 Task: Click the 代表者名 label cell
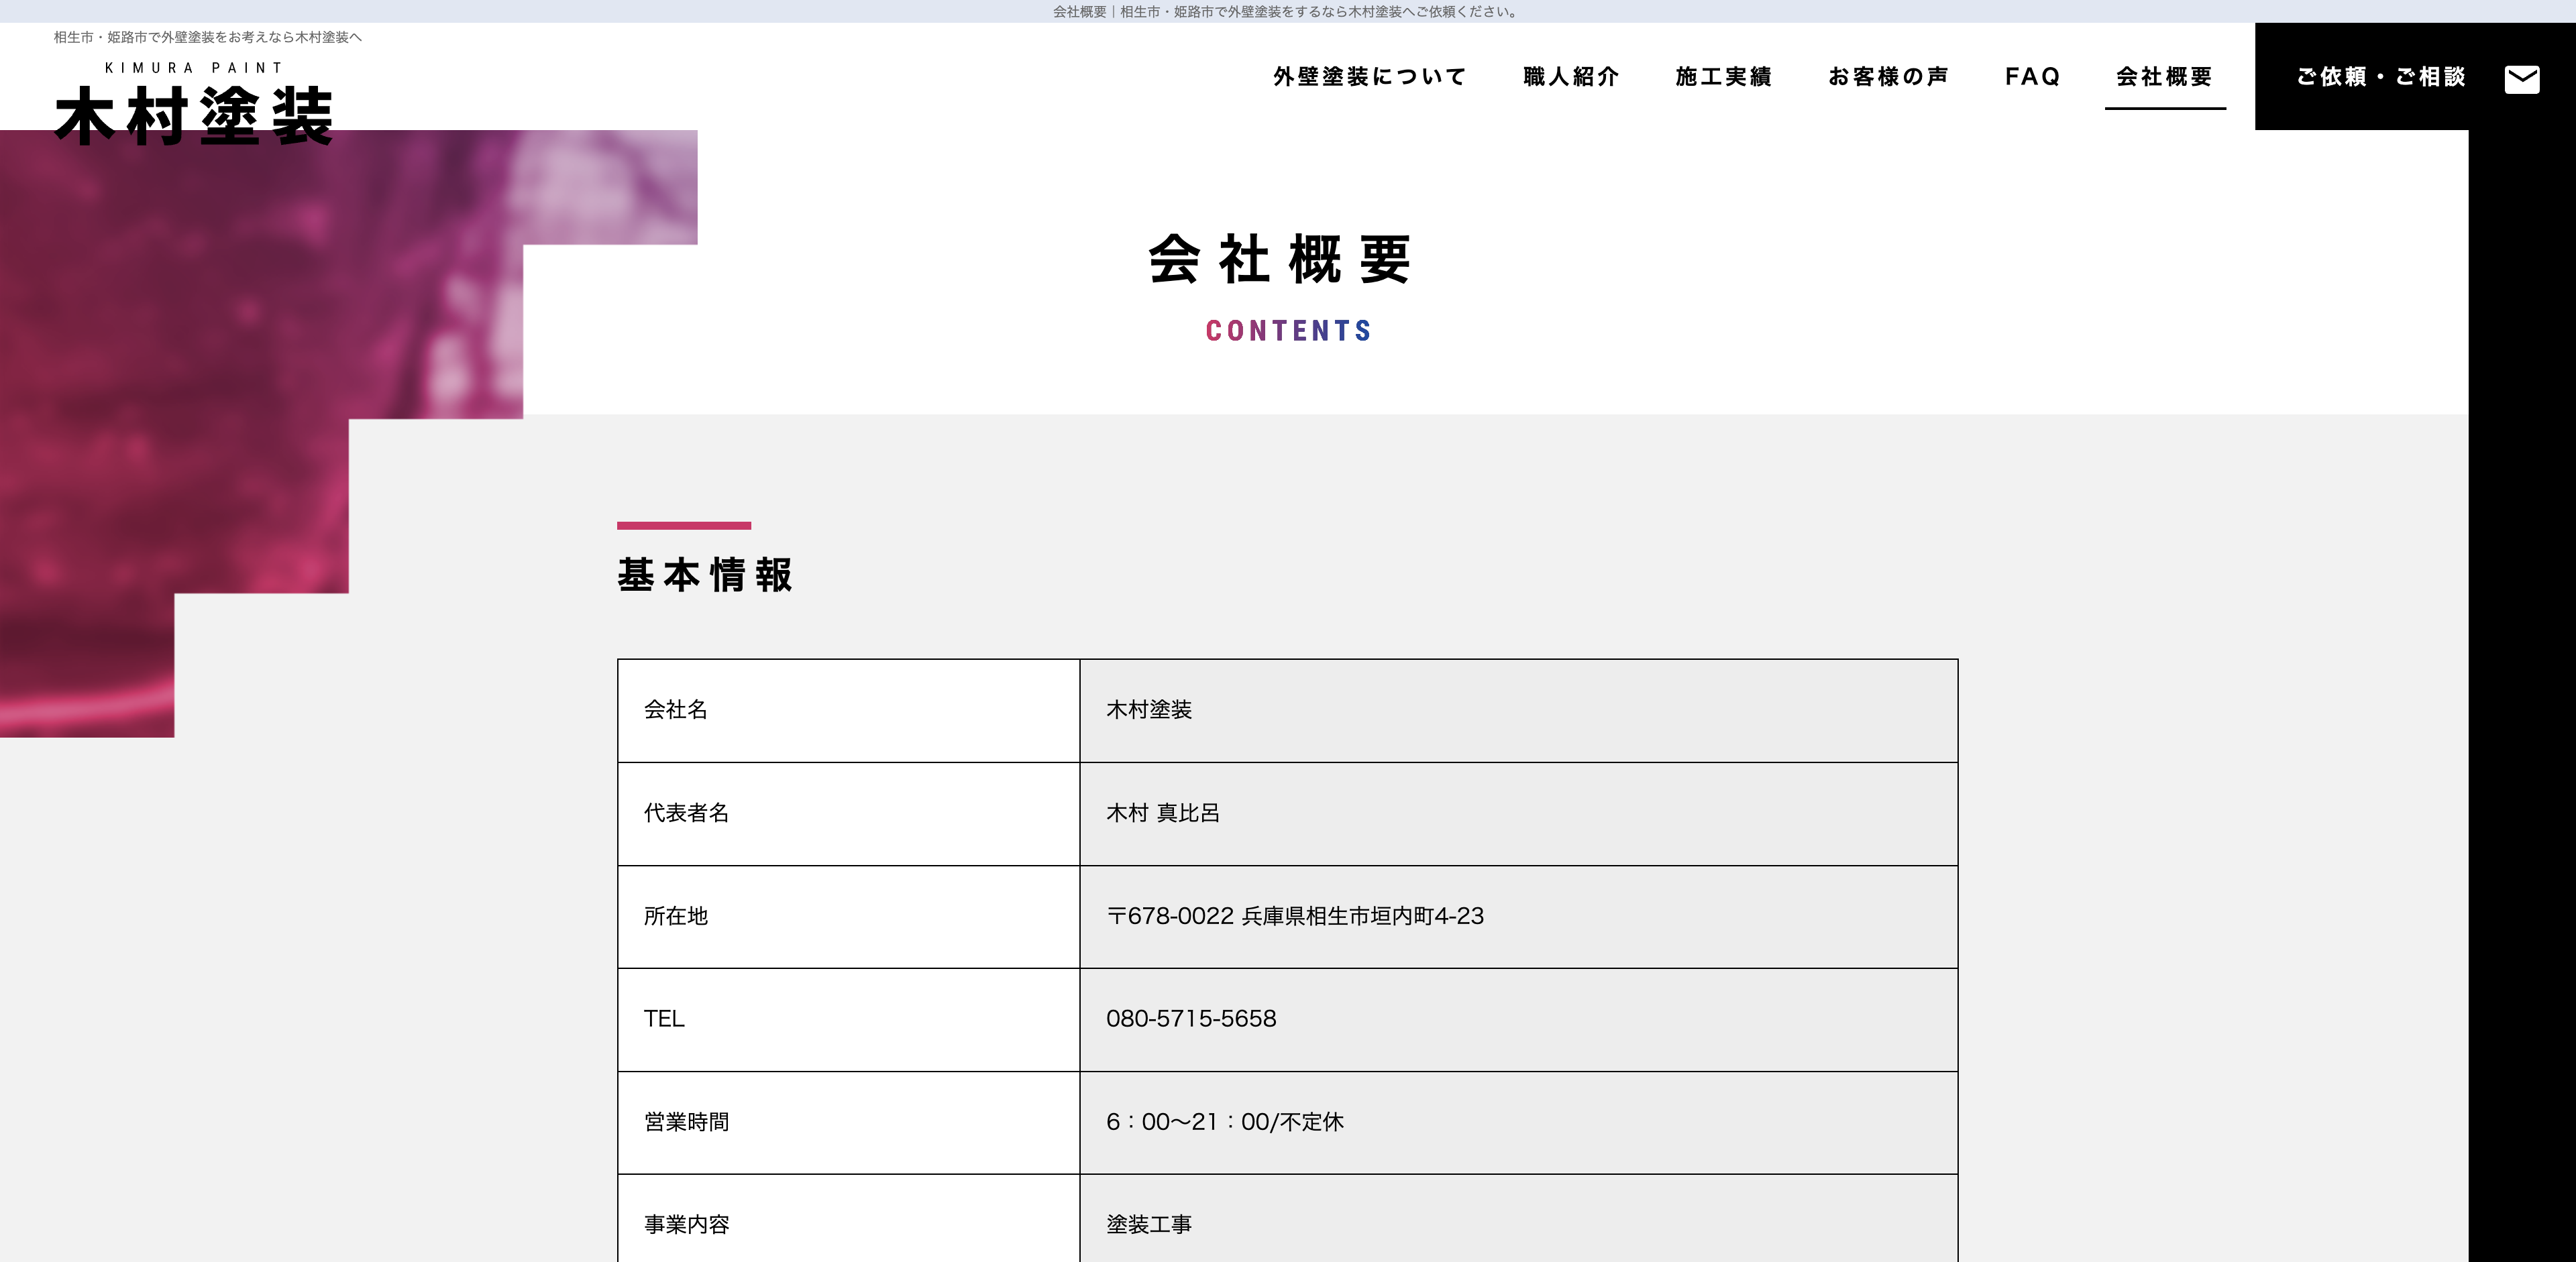pos(849,814)
